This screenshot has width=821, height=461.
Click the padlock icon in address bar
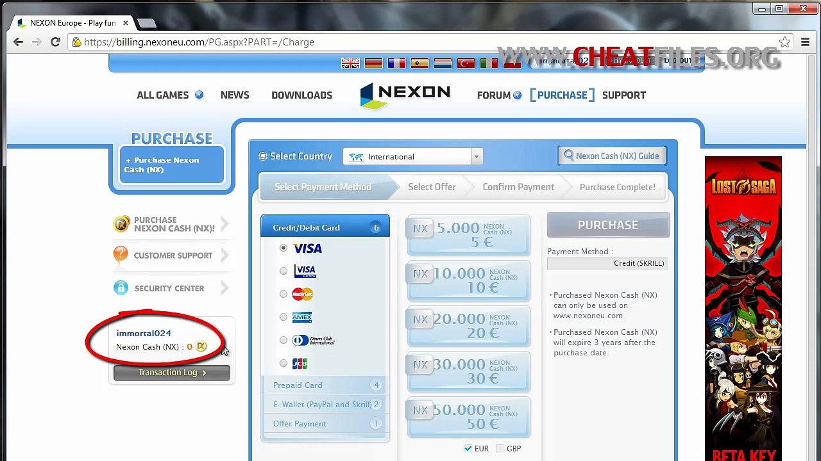[x=77, y=42]
